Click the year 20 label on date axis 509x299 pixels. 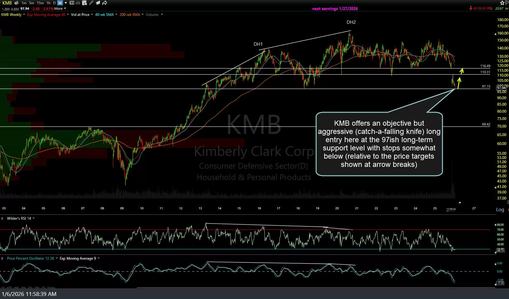click(337, 208)
